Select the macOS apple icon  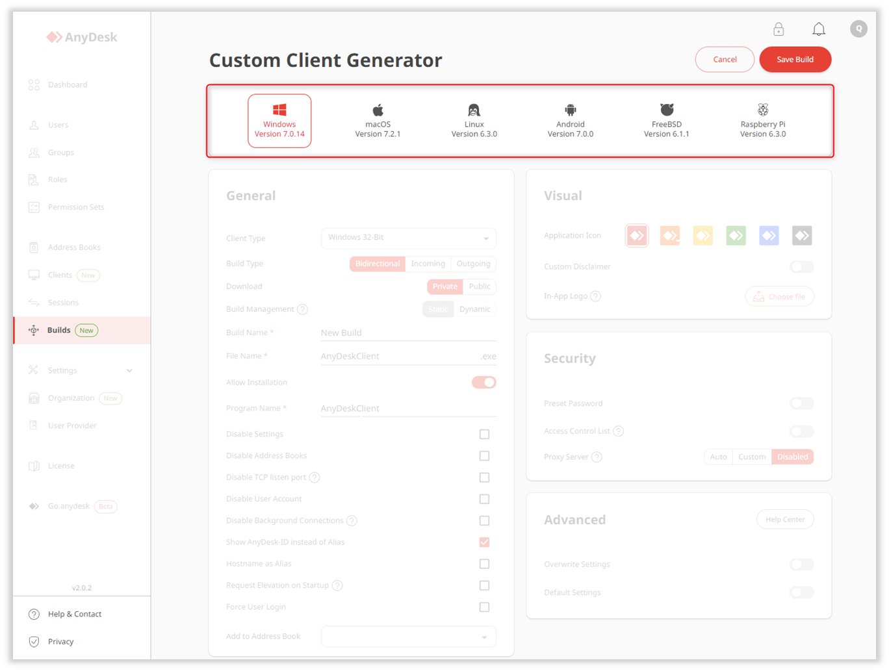coord(378,109)
